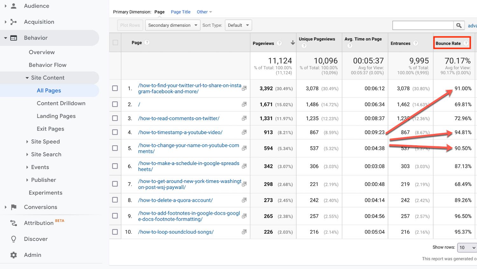Toggle the select-all checkbox in table header

pyautogui.click(x=115, y=43)
